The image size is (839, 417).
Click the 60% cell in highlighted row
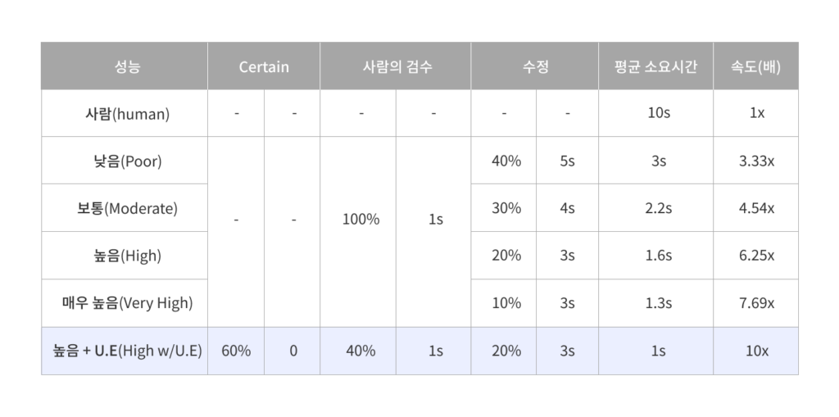pos(236,351)
